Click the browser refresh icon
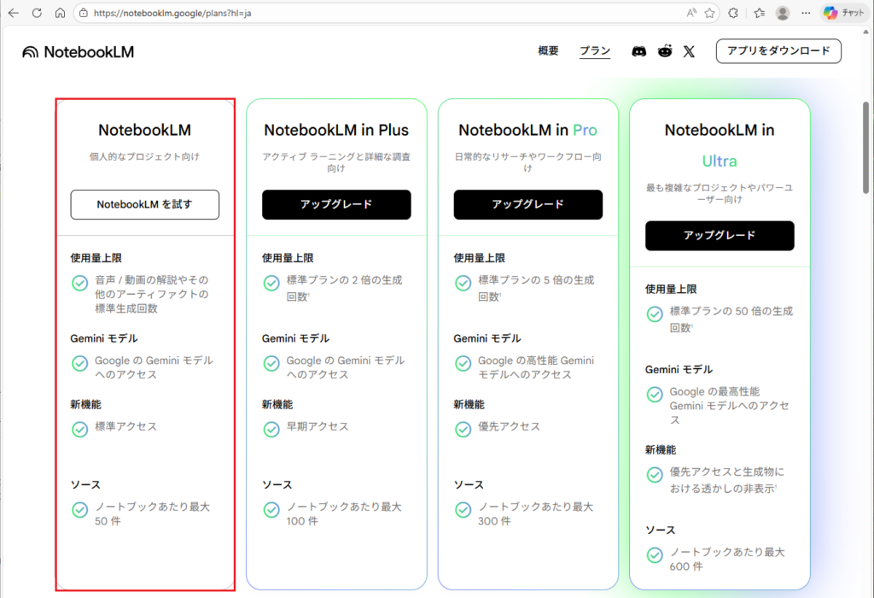Screen dimensions: 874x598 [37, 13]
